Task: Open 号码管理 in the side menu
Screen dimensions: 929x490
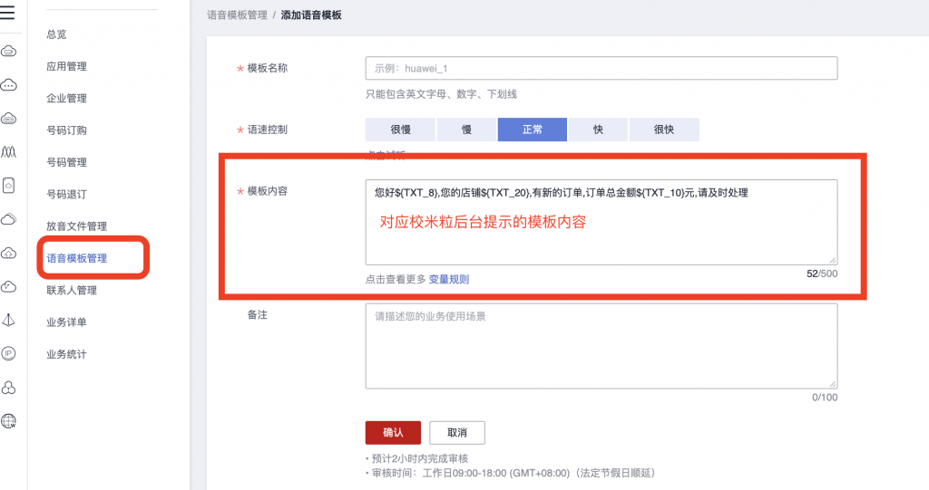Action: (x=67, y=162)
